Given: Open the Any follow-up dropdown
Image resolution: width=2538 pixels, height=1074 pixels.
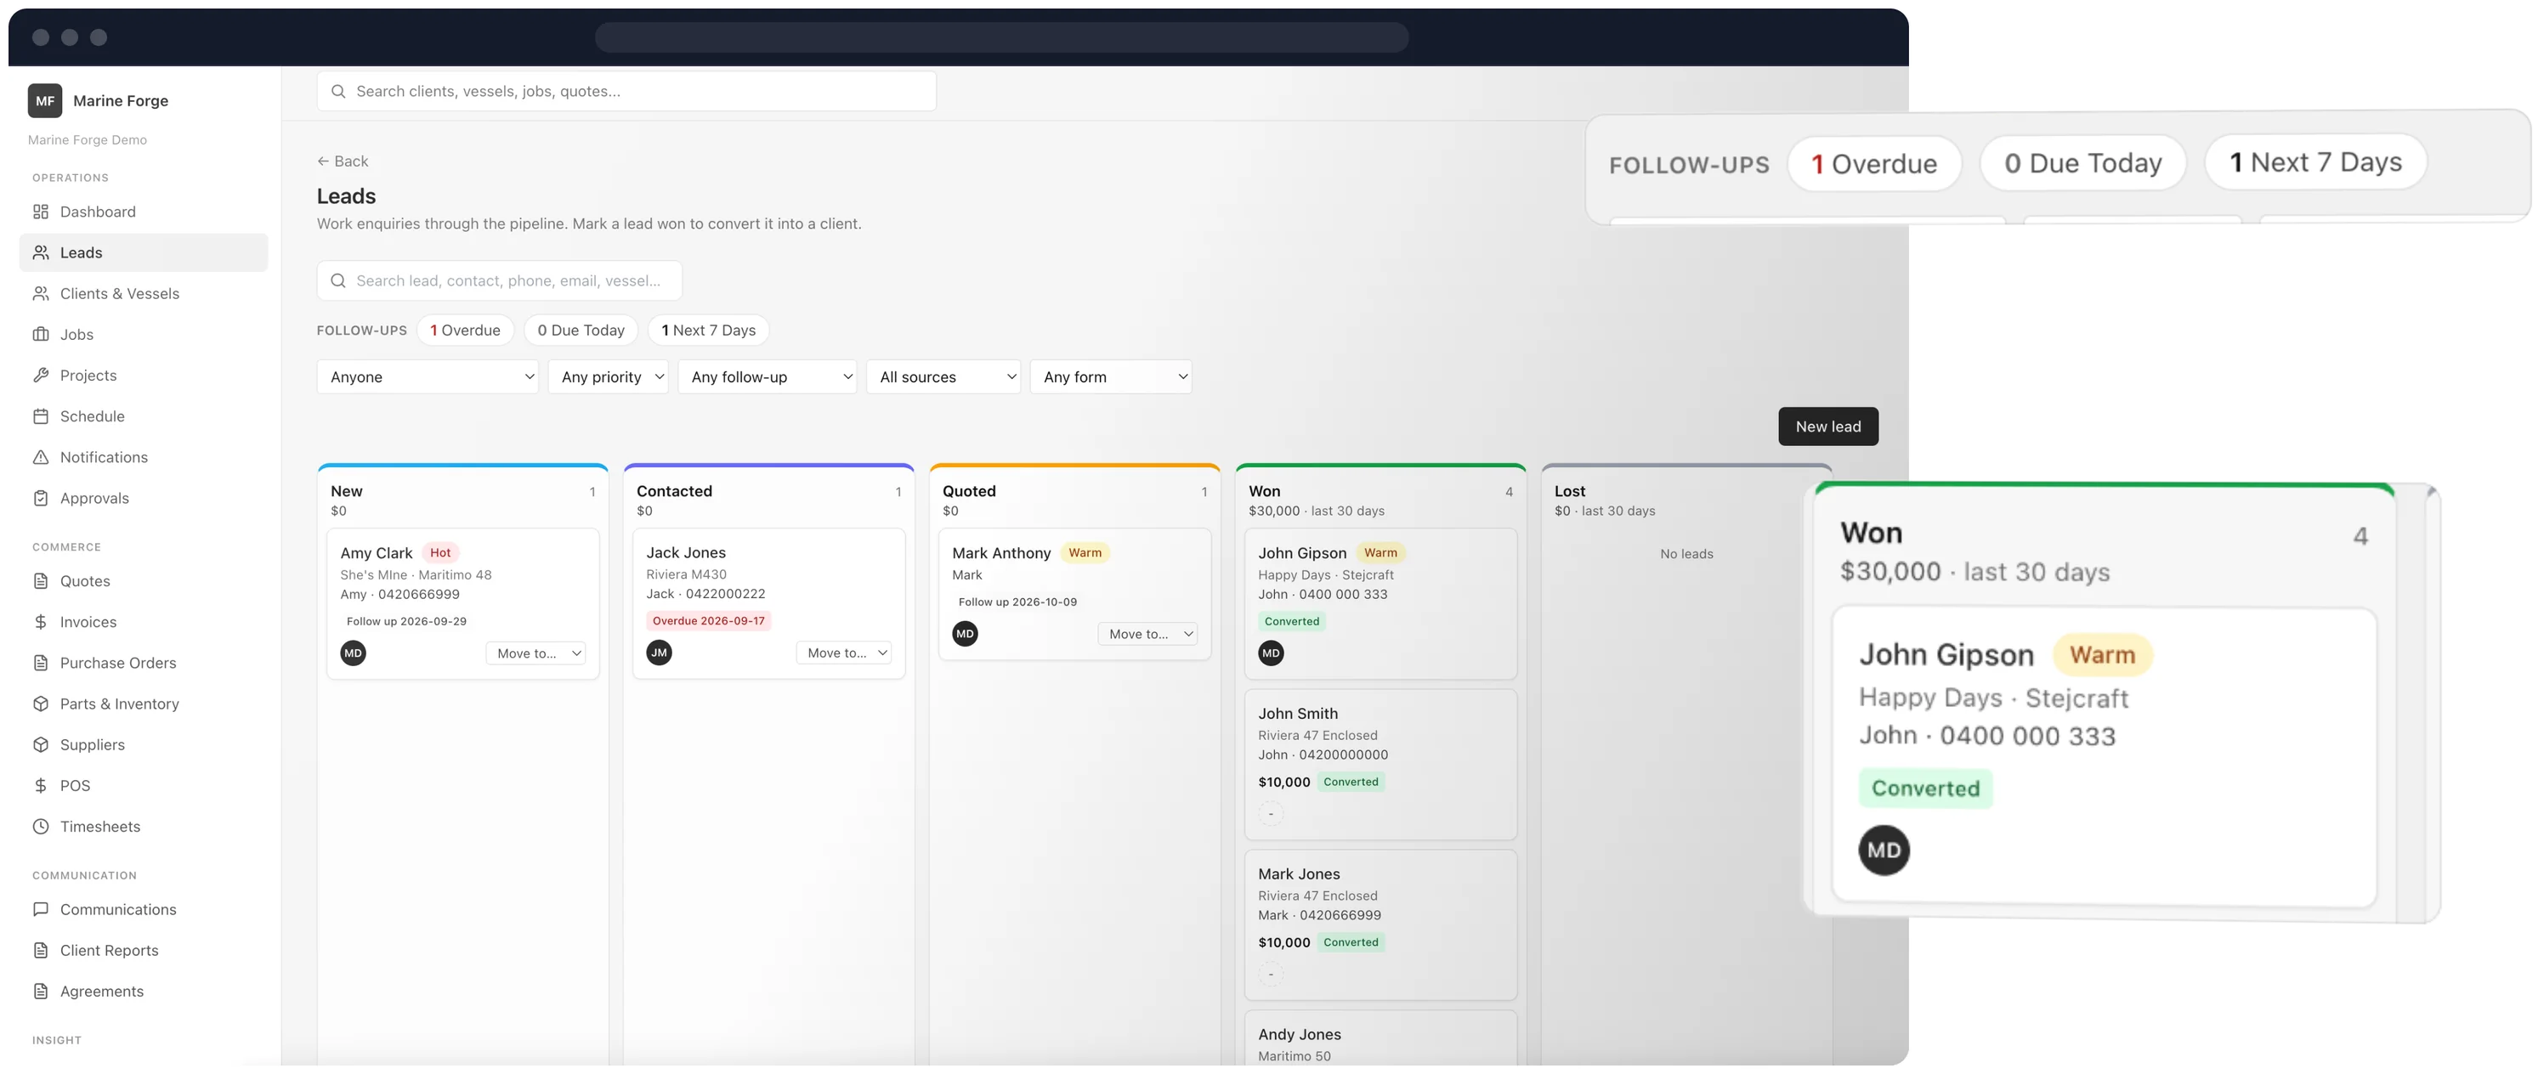Looking at the screenshot, I should coord(767,376).
